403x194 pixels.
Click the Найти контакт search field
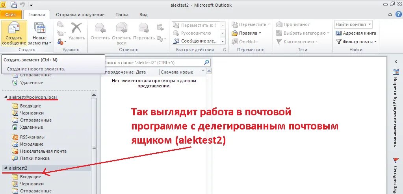[353, 25]
